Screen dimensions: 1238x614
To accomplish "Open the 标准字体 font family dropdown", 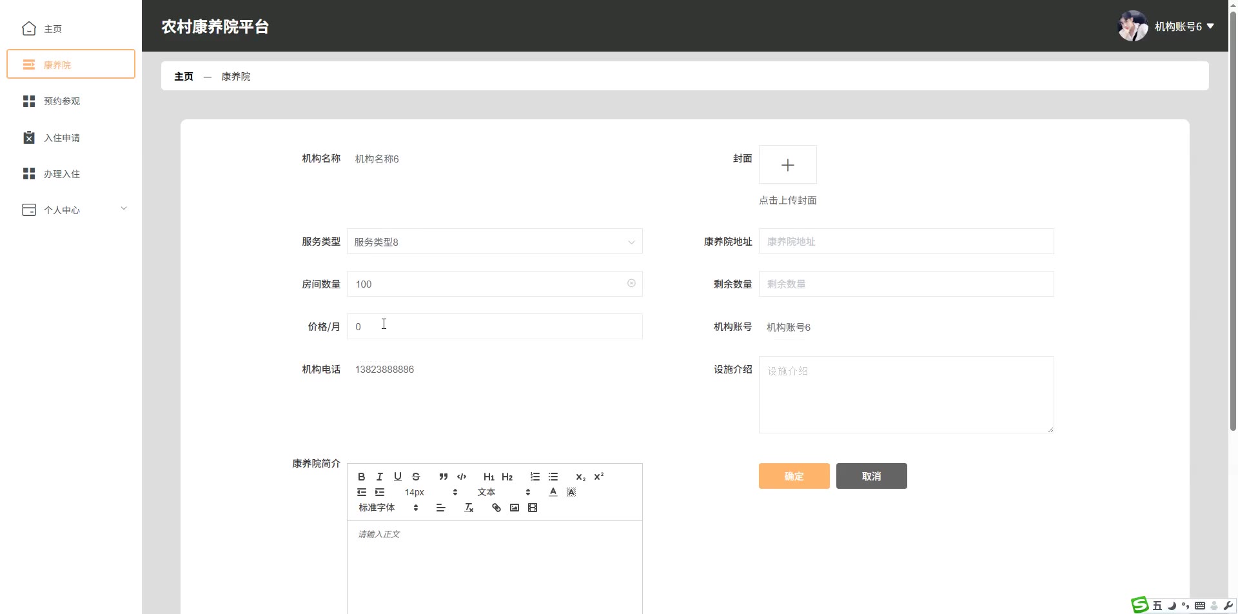I will point(388,508).
